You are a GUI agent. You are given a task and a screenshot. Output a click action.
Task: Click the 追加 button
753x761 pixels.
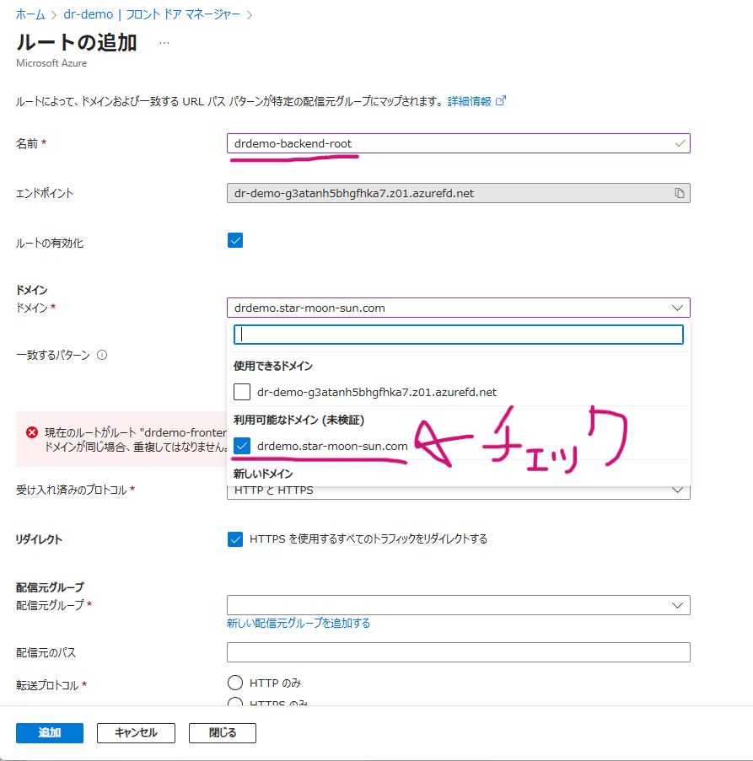pos(50,733)
